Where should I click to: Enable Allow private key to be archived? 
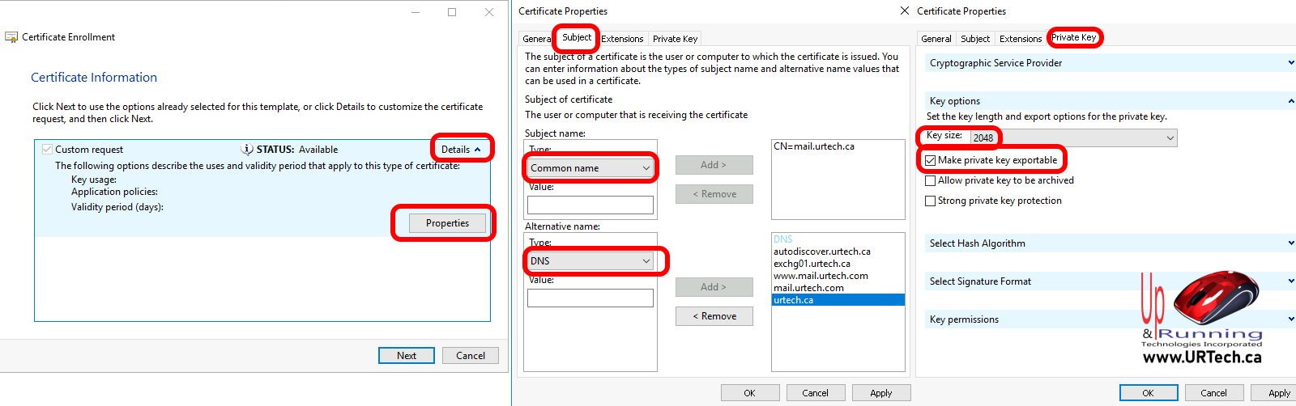[x=931, y=180]
